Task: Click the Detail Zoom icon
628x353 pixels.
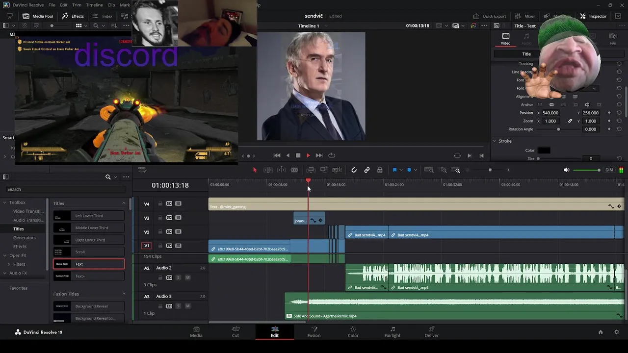Action: pos(443,170)
